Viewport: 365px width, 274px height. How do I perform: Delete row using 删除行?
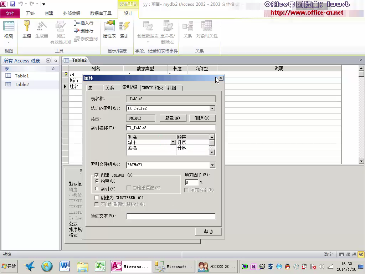click(83, 31)
